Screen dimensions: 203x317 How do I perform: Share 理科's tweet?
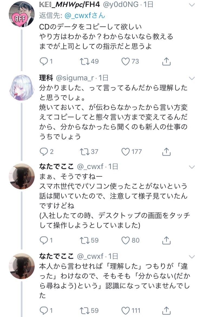point(166,152)
